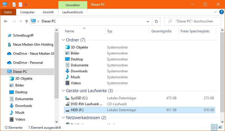Screen dimensions: 225x131
Task: Open the Help question mark icon
Action: (221, 12)
